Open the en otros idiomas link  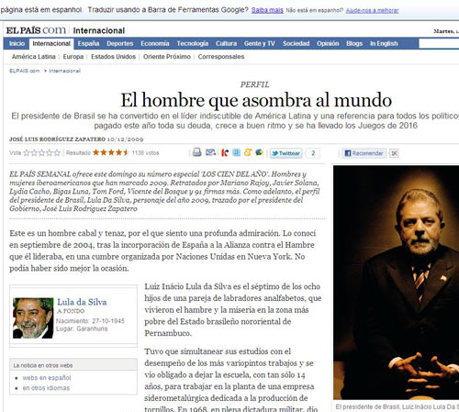(x=46, y=388)
